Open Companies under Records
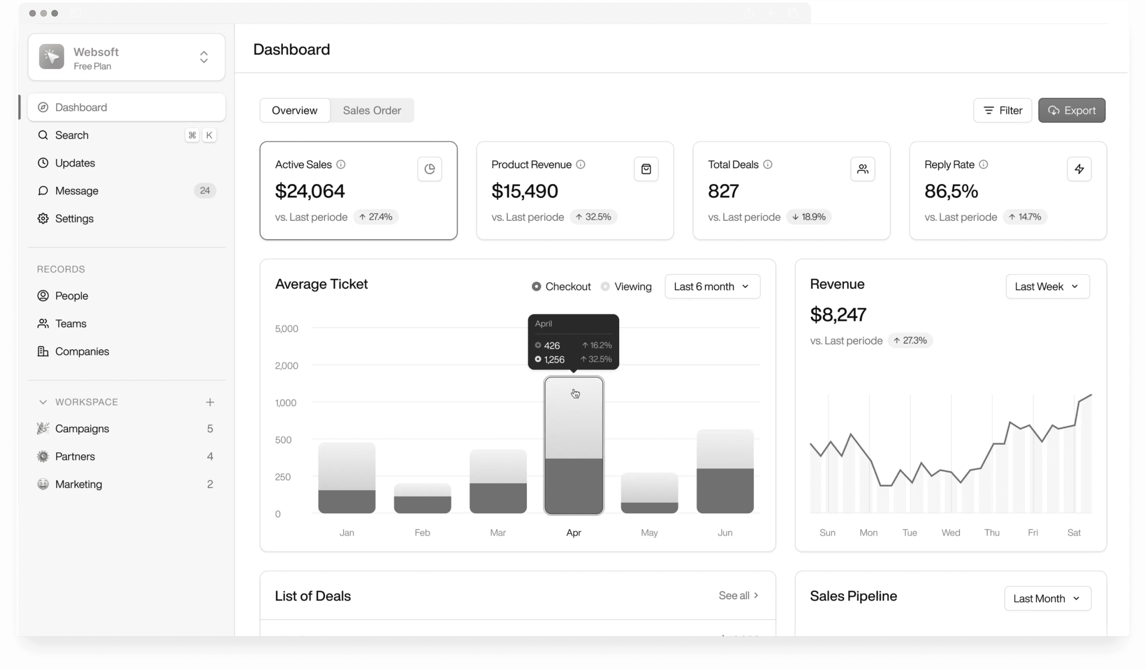Image resolution: width=1146 pixels, height=669 pixels. (82, 351)
